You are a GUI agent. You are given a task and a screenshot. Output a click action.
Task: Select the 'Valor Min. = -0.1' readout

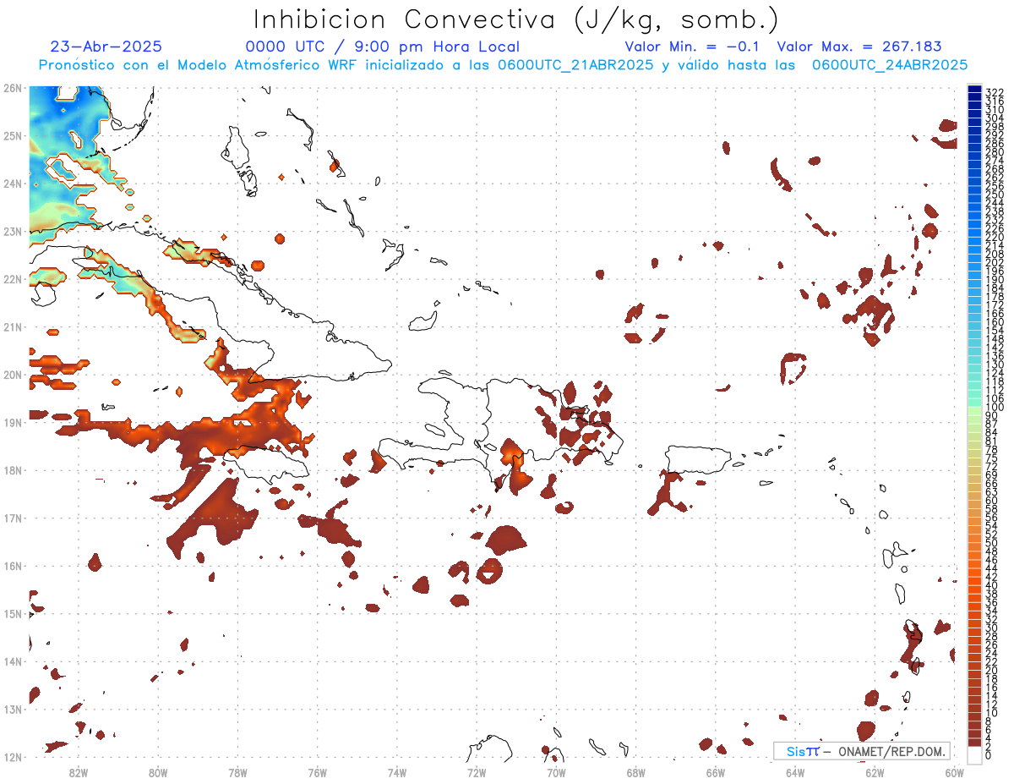pyautogui.click(x=693, y=47)
